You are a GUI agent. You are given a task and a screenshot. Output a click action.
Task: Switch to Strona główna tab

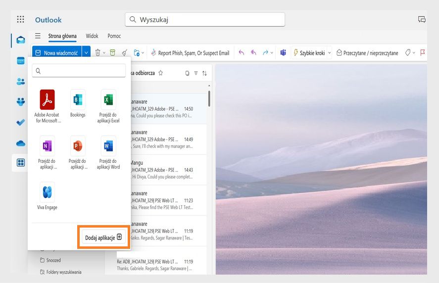[x=62, y=36]
